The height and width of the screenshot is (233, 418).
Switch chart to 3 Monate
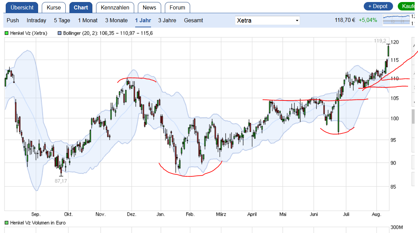click(x=116, y=21)
